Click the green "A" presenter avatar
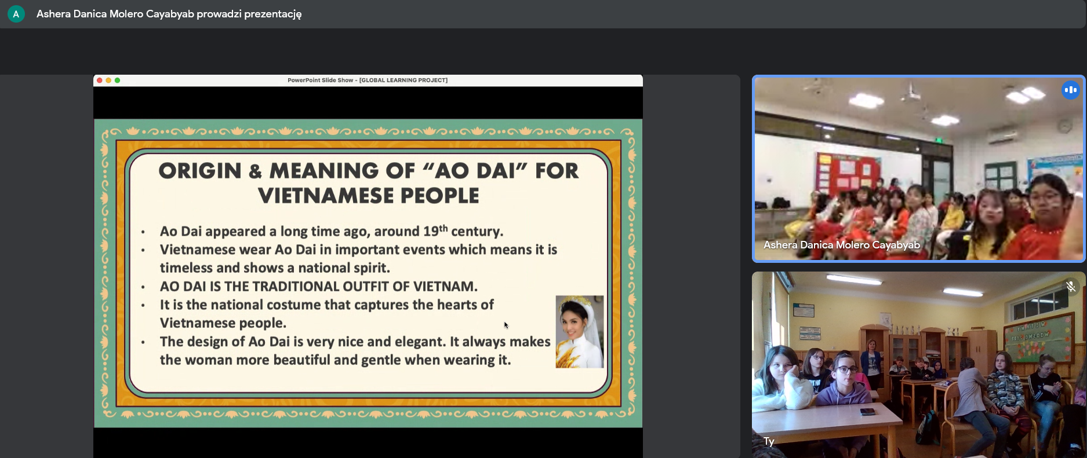This screenshot has height=458, width=1087. pos(16,14)
